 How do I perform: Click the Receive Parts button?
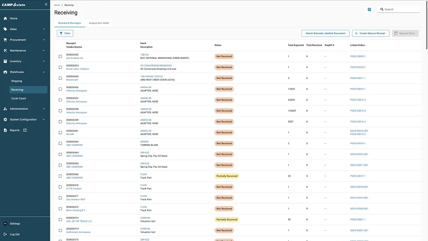click(405, 33)
